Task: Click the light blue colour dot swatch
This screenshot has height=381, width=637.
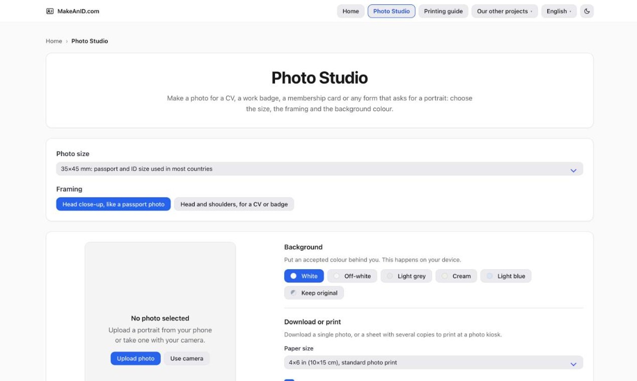Action: (x=490, y=276)
